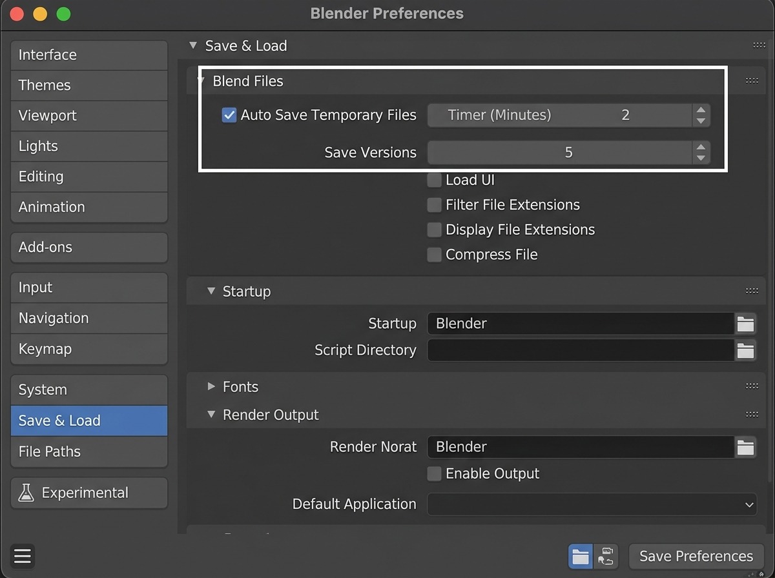Enable Filter File Extensions
This screenshot has width=775, height=578.
(x=435, y=205)
